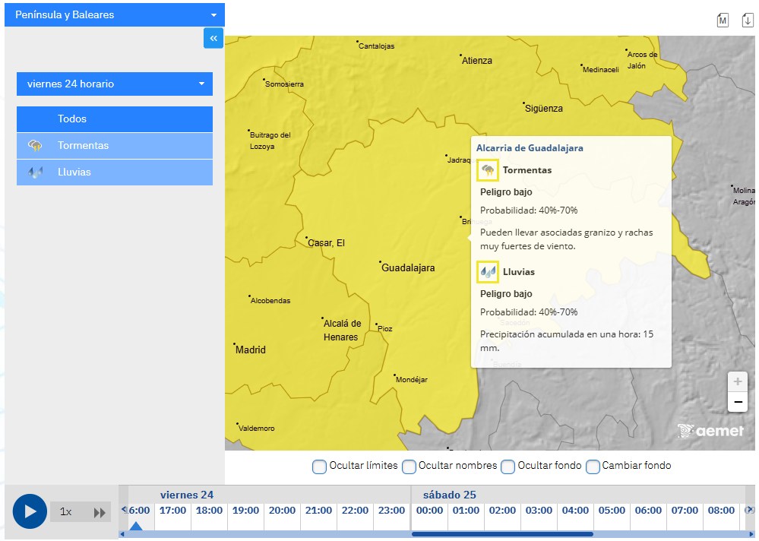Click the fast-forward speed icon
Screen dimensions: 759x541
pos(100,513)
